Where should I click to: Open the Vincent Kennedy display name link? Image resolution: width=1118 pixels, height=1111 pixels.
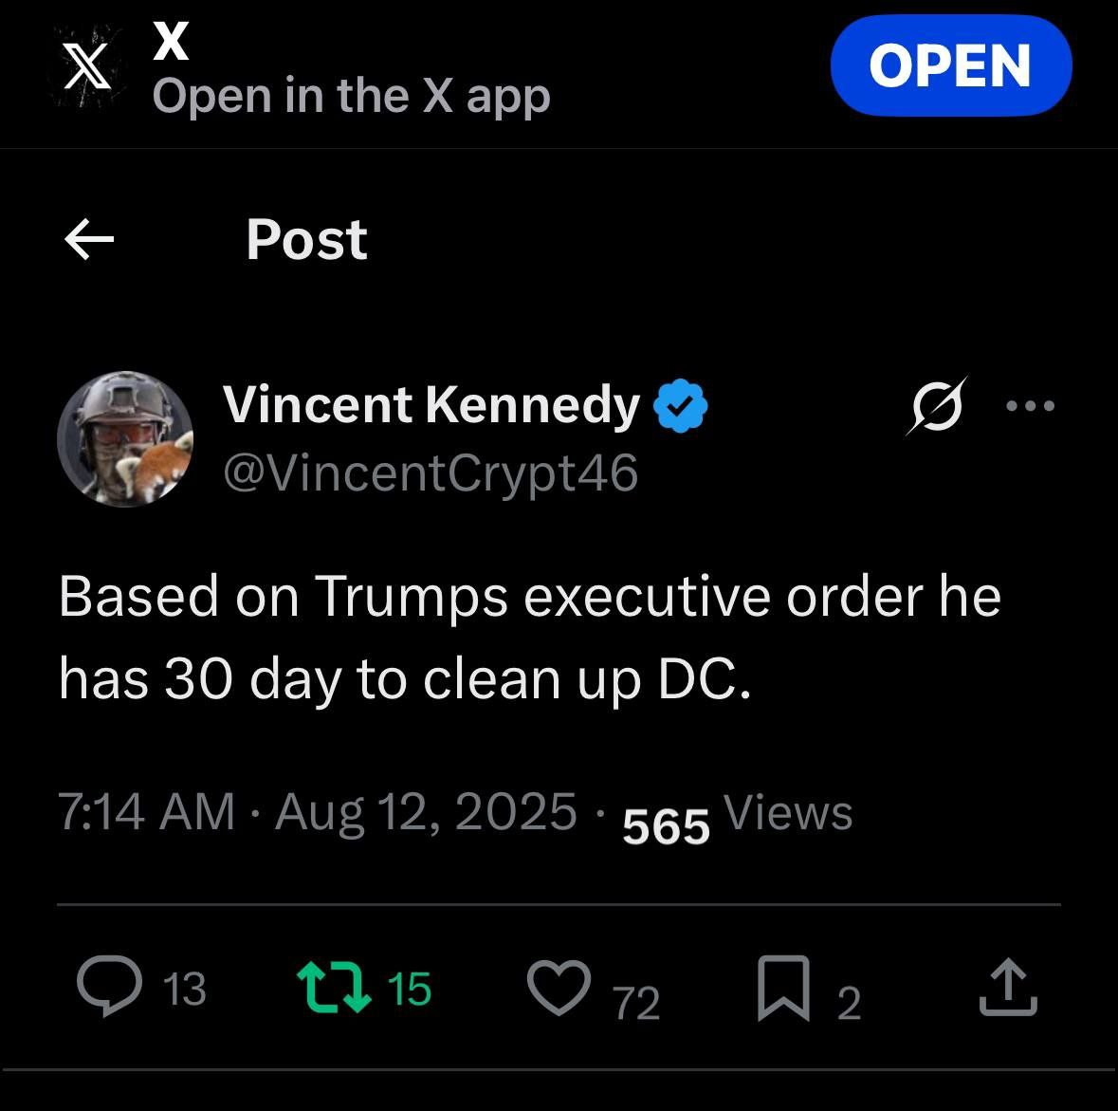431,405
